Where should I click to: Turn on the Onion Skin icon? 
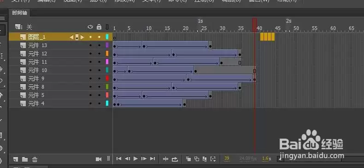pos(188,159)
